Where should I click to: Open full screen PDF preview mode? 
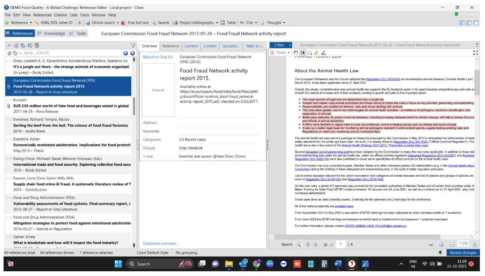[476, 53]
